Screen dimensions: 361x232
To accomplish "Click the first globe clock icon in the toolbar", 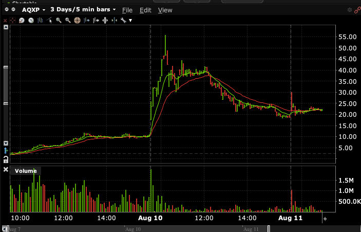I will 22,21.
